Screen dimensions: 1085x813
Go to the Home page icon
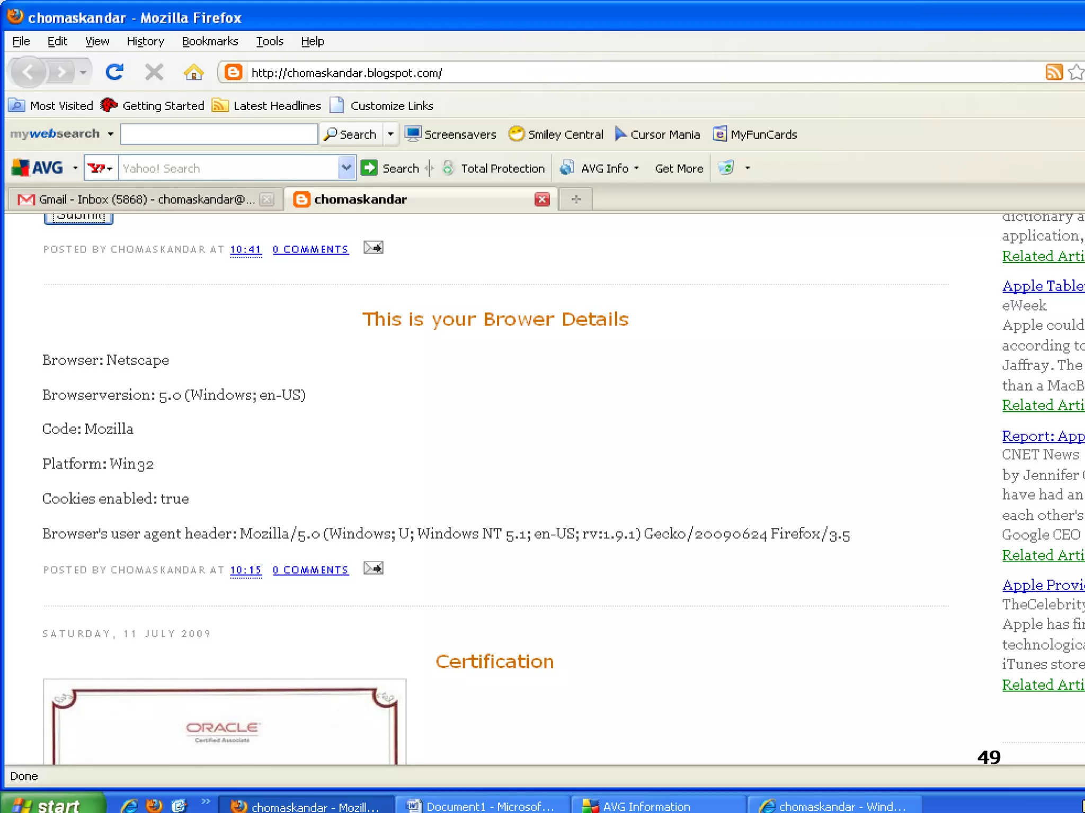tap(193, 72)
